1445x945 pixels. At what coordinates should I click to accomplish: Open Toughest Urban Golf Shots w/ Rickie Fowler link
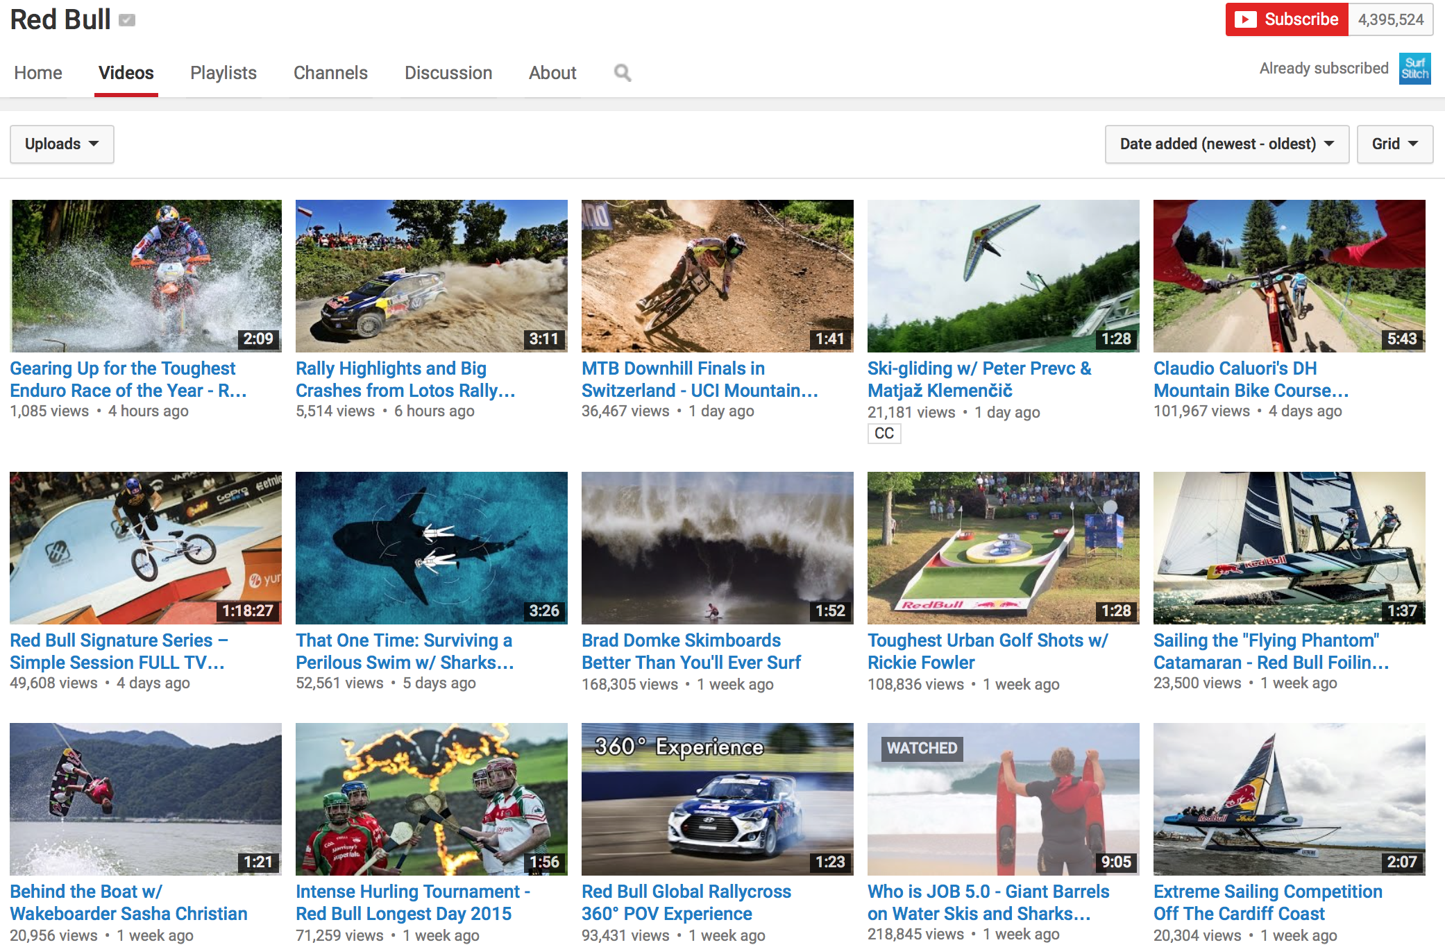pyautogui.click(x=988, y=652)
